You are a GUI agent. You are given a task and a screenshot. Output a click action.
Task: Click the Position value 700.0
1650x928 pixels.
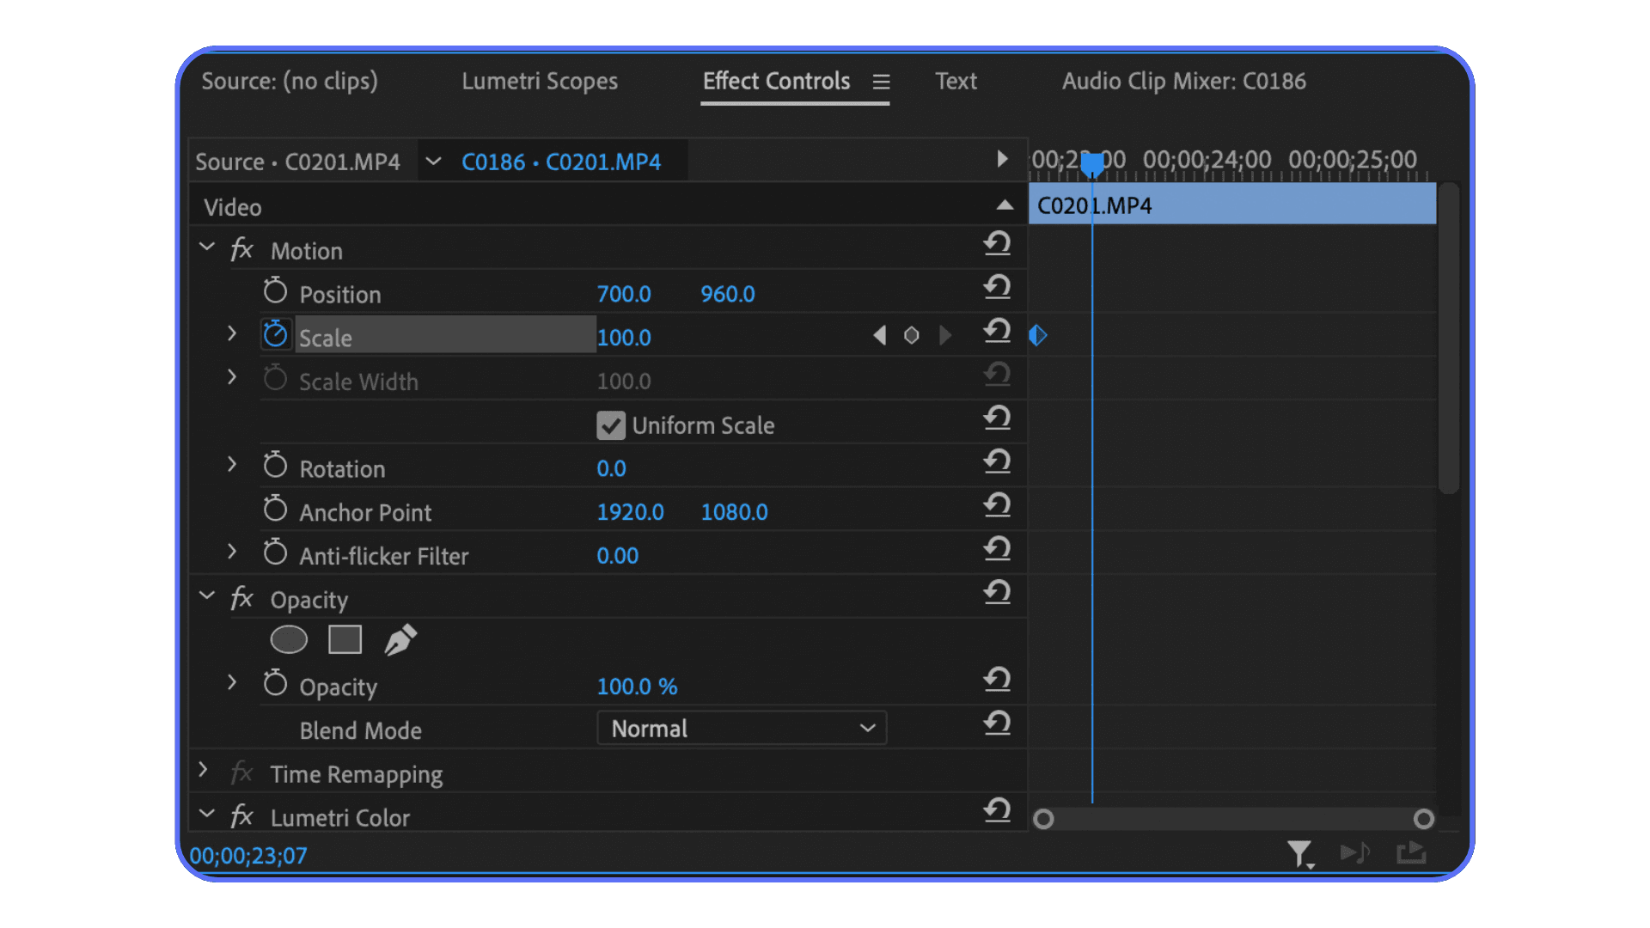click(x=625, y=293)
